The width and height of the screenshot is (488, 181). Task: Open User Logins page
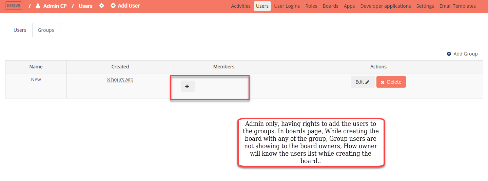287,6
